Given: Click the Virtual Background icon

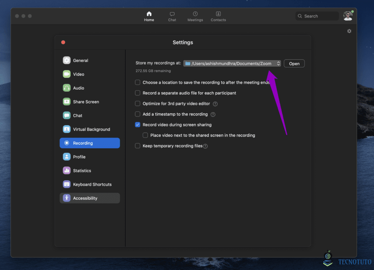Looking at the screenshot, I should click(x=67, y=129).
